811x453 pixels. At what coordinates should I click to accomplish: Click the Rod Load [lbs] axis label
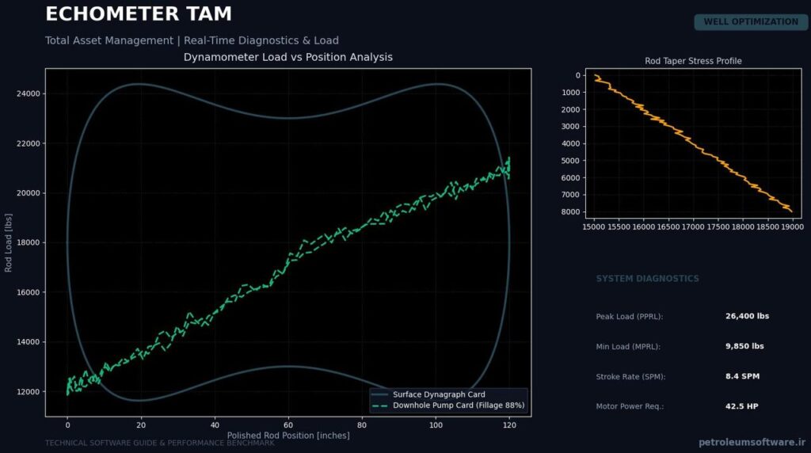point(8,242)
